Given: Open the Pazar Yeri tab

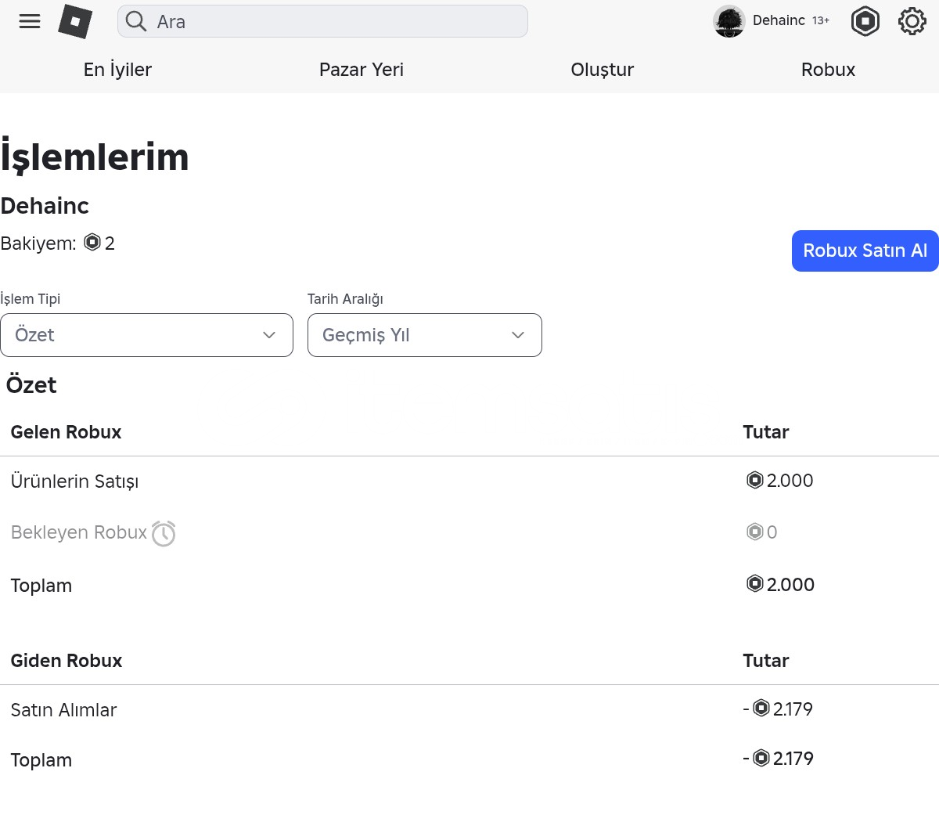Looking at the screenshot, I should (x=362, y=70).
